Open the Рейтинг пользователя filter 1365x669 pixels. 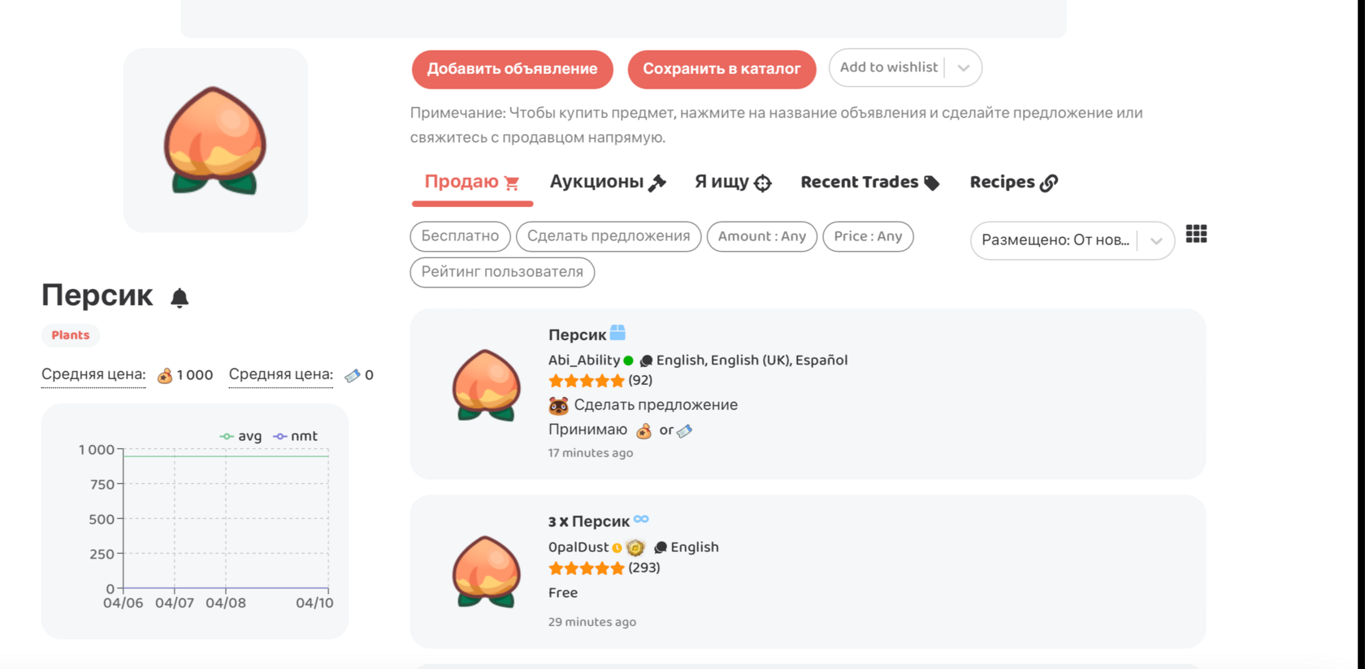tap(502, 272)
